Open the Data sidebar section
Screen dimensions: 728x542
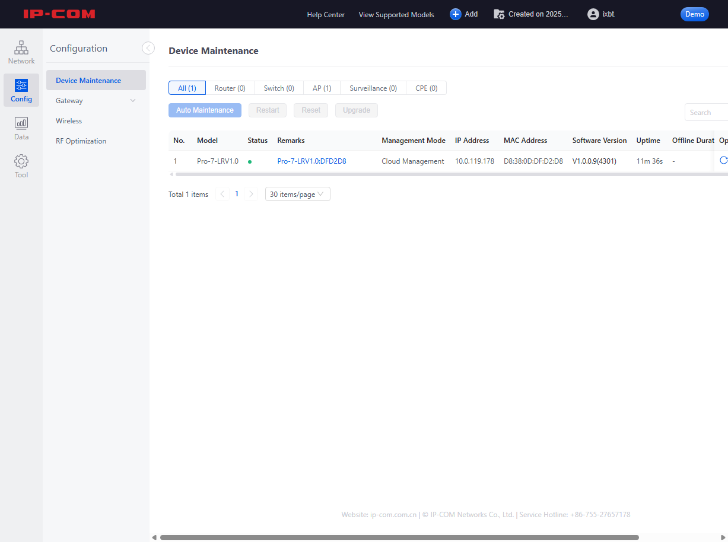(x=21, y=128)
